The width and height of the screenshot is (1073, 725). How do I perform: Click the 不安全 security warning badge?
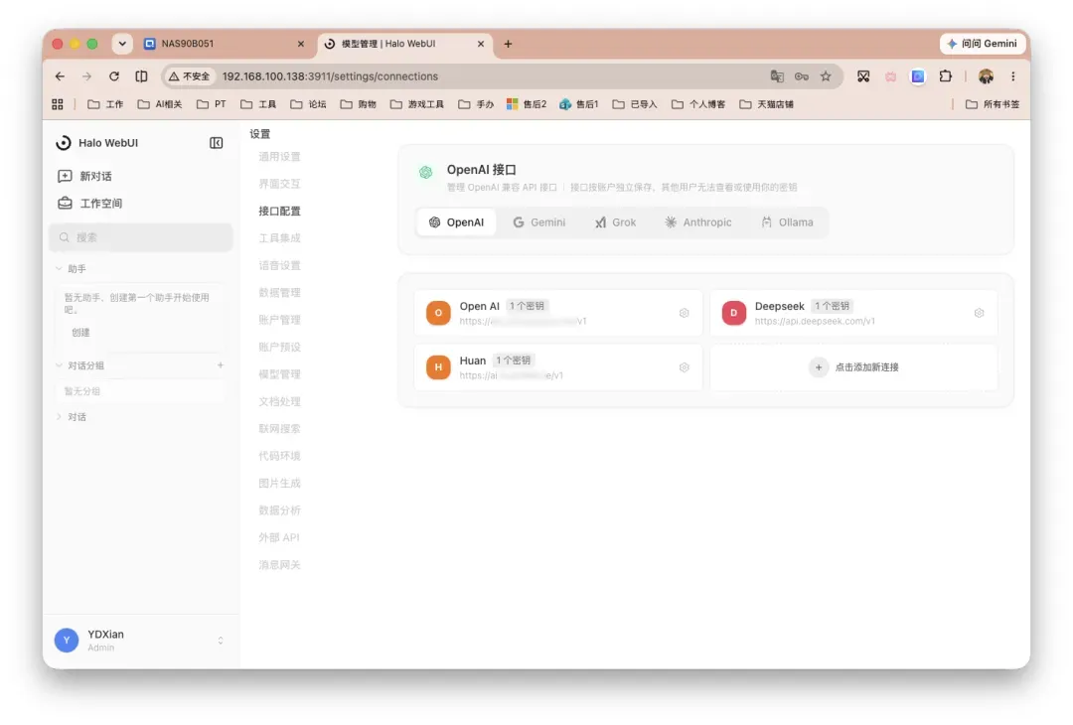pos(190,76)
